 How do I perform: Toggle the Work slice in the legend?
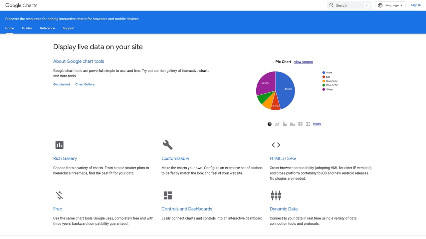[327, 72]
